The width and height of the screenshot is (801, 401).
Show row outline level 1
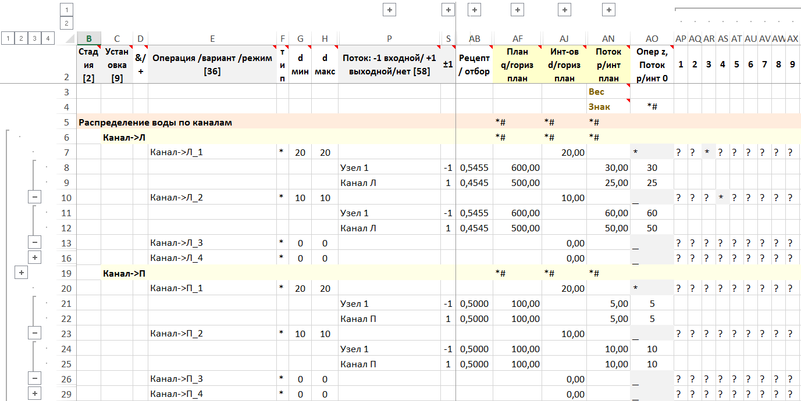click(x=7, y=38)
